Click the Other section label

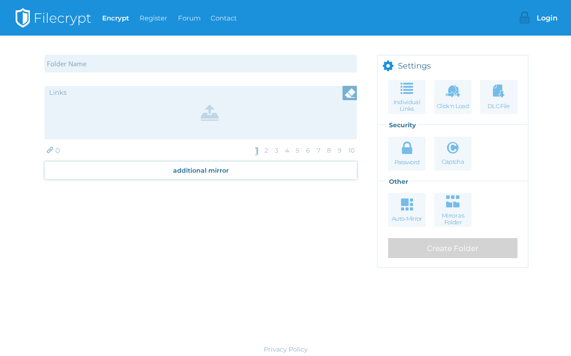point(398,182)
